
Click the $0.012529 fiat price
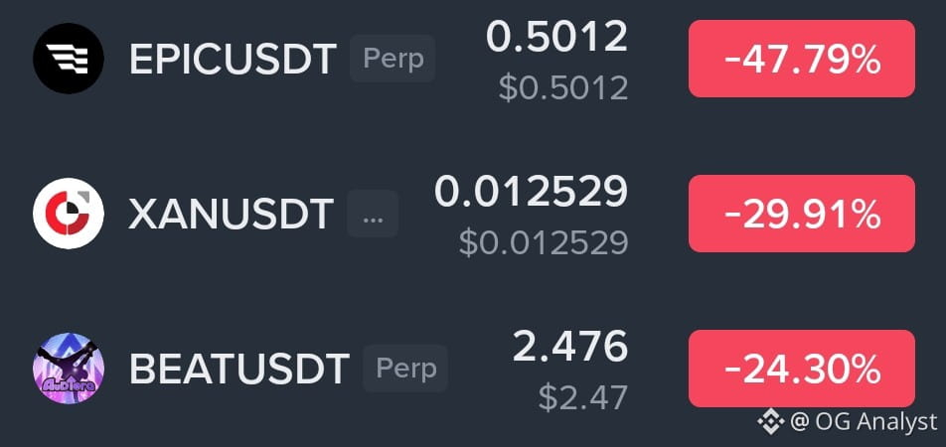click(x=544, y=243)
